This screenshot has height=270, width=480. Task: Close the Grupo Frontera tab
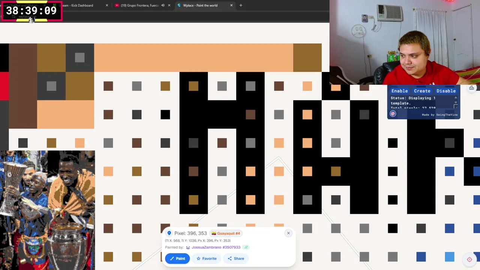click(169, 5)
